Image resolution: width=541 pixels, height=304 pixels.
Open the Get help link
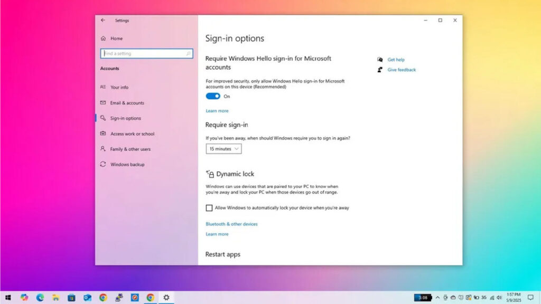tap(396, 60)
